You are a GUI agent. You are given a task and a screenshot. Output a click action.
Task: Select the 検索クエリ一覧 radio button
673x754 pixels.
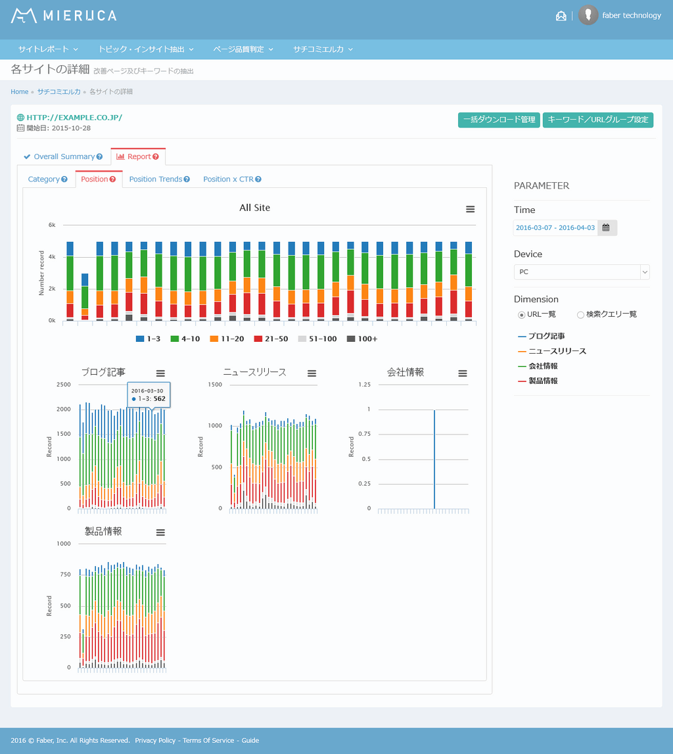[x=580, y=315]
